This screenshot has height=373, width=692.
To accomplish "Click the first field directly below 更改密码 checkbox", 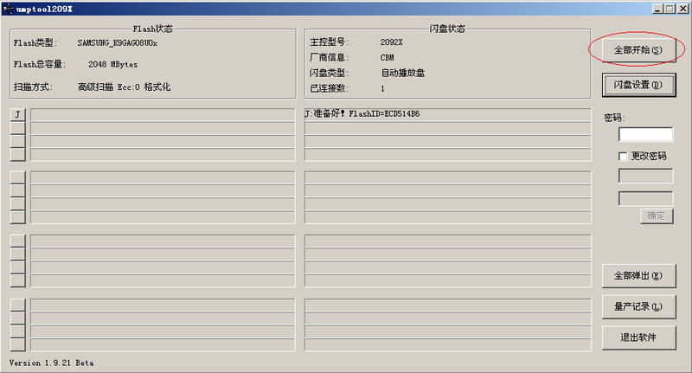I will [x=645, y=176].
